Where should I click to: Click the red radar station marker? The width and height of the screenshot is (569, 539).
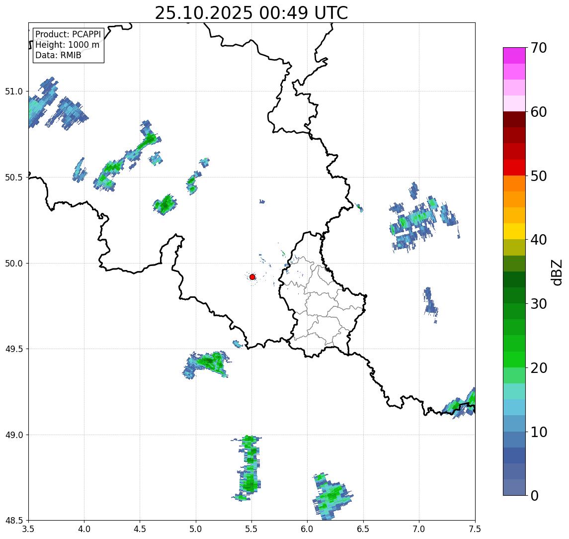[x=252, y=277]
